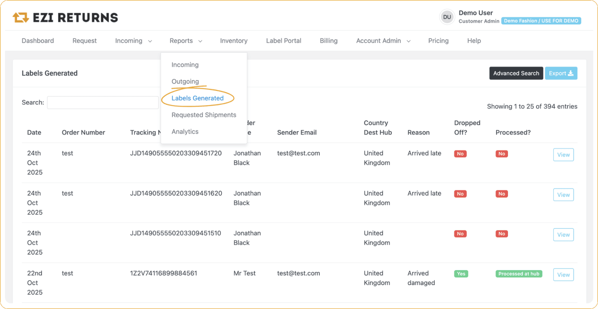Click the Advanced Search button
The width and height of the screenshot is (598, 309).
(516, 73)
